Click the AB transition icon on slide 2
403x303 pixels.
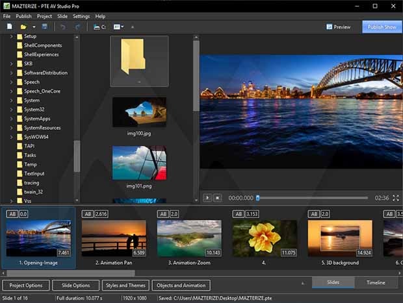coord(88,214)
